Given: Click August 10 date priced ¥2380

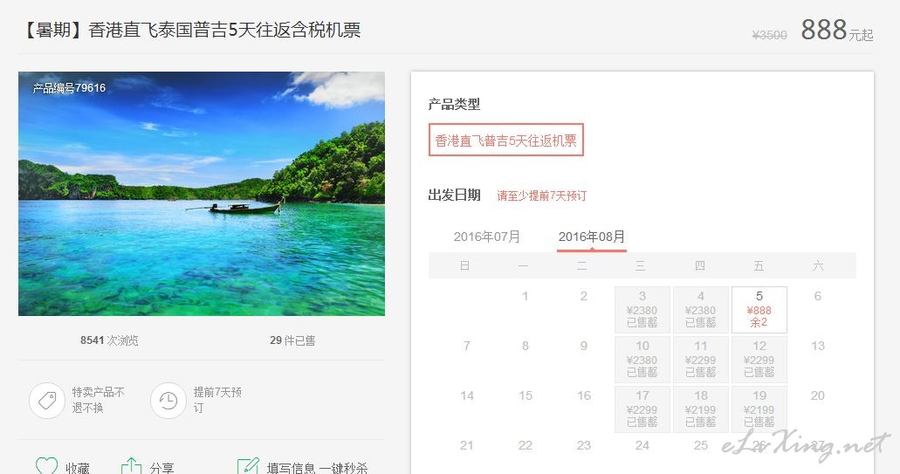Looking at the screenshot, I should pyautogui.click(x=642, y=360).
